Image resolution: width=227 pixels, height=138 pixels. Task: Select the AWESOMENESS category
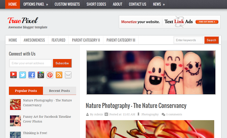coord(34,40)
